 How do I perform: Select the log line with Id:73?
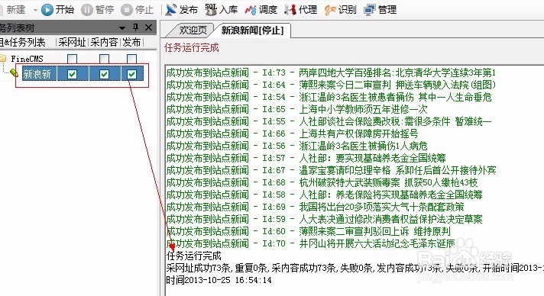tap(331, 72)
